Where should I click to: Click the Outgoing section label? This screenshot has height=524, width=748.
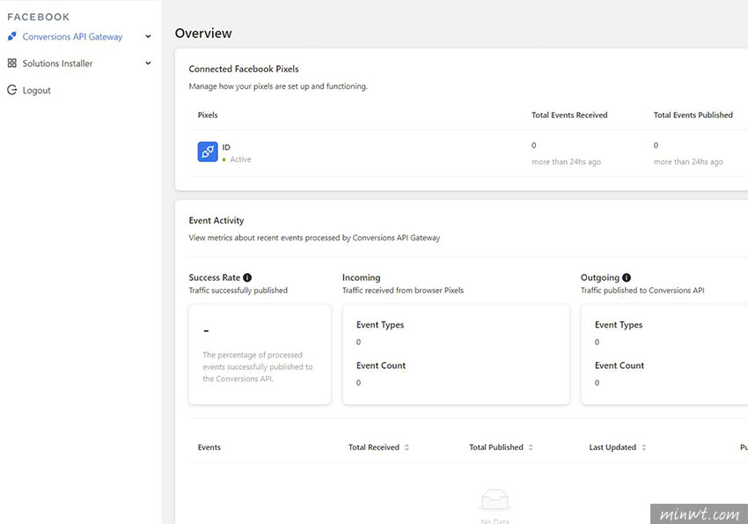point(599,277)
